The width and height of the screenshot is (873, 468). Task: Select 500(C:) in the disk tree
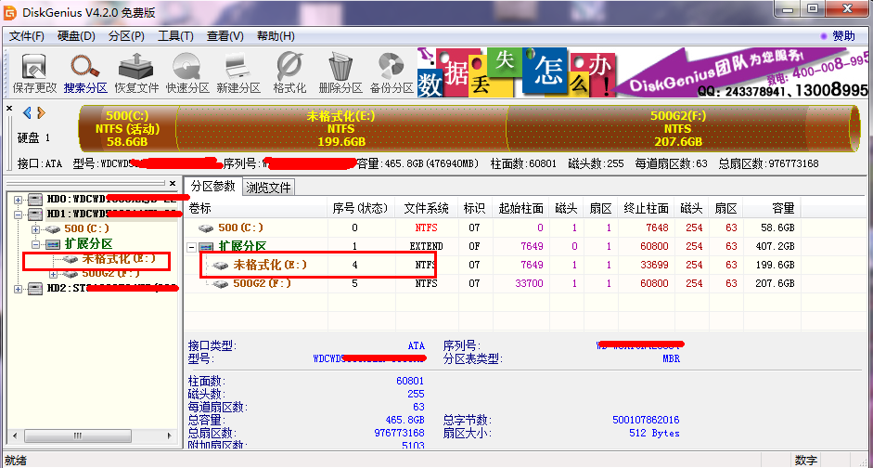[85, 229]
